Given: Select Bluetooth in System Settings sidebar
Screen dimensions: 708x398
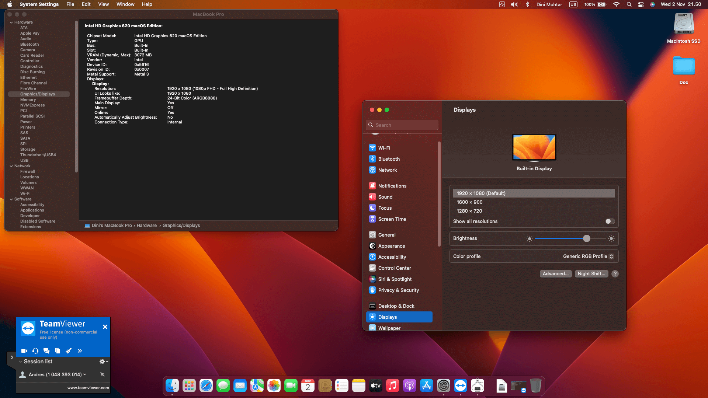Looking at the screenshot, I should (389, 159).
